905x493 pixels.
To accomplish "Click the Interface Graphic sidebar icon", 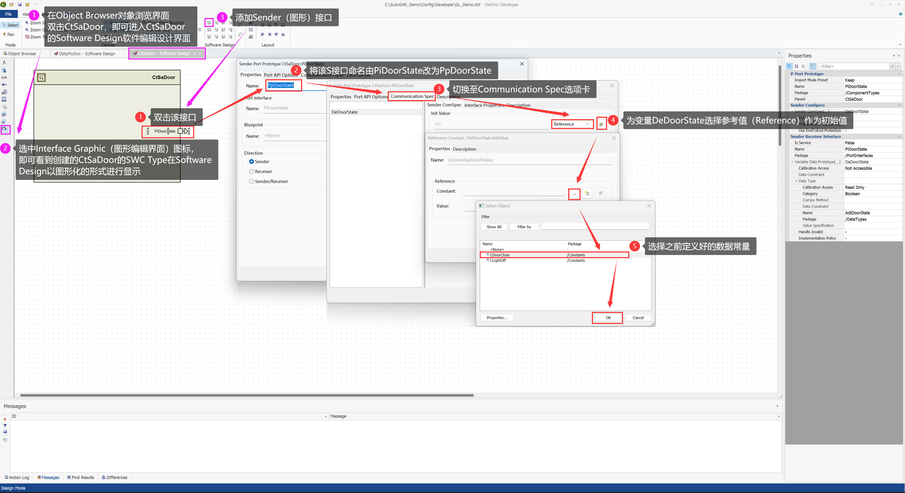I will coord(5,129).
